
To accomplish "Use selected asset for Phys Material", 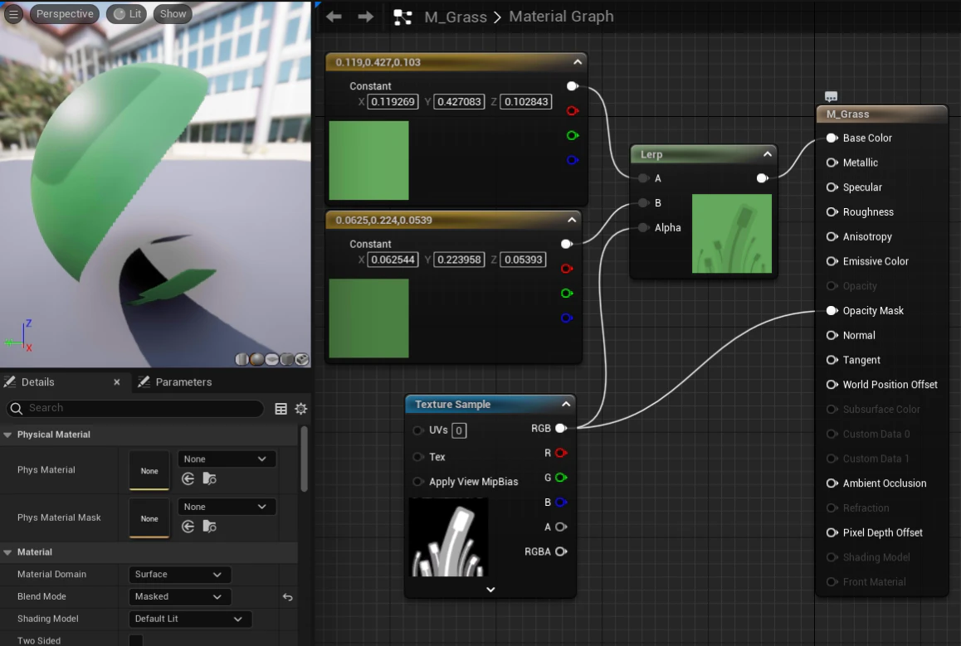I will point(188,478).
